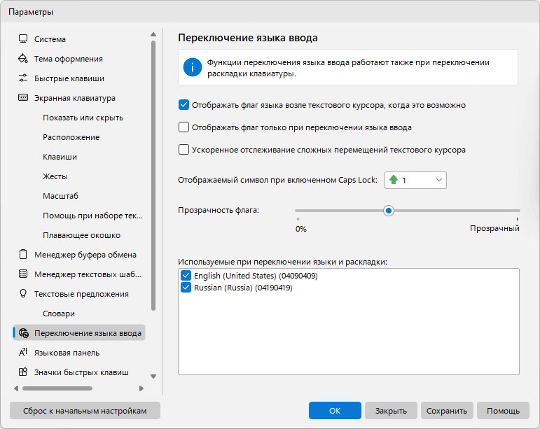Click the lightbulb icon for Текстовые предложения

pos(23,294)
